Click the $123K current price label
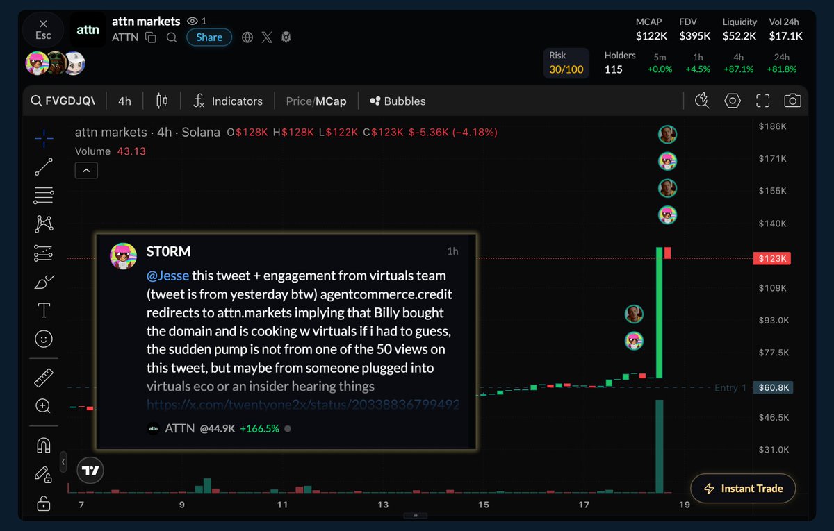Image resolution: width=834 pixels, height=531 pixels. [x=771, y=258]
